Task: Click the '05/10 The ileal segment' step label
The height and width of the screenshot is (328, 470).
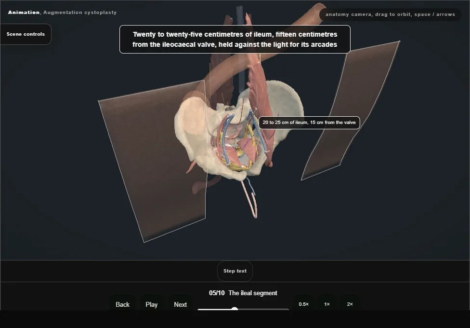Action: click(x=243, y=293)
